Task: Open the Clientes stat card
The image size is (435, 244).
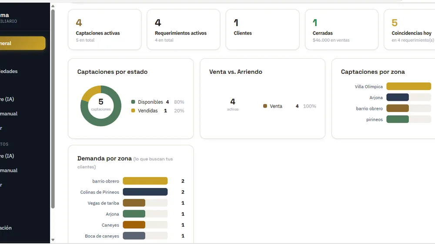Action: point(262,30)
